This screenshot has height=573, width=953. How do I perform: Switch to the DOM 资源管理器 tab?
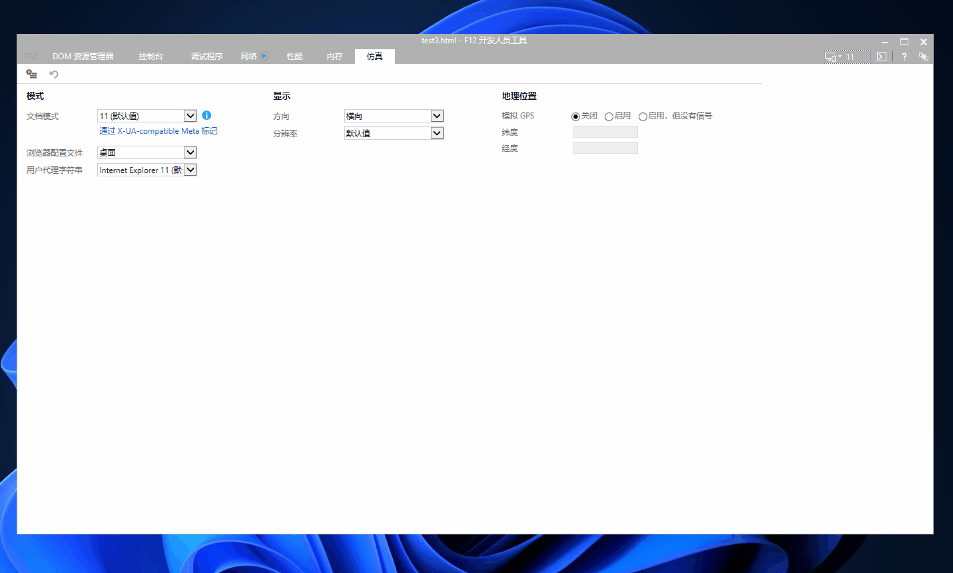pyautogui.click(x=83, y=57)
